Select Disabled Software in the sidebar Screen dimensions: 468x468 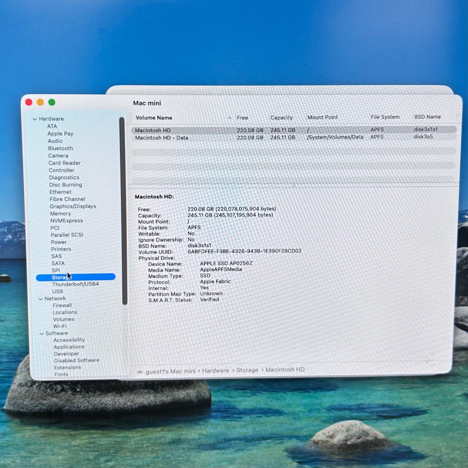click(x=77, y=360)
